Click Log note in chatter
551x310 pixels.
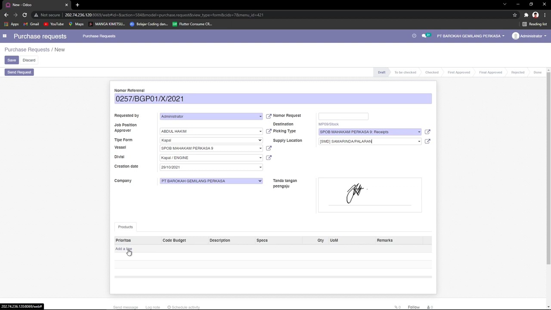pos(153,307)
